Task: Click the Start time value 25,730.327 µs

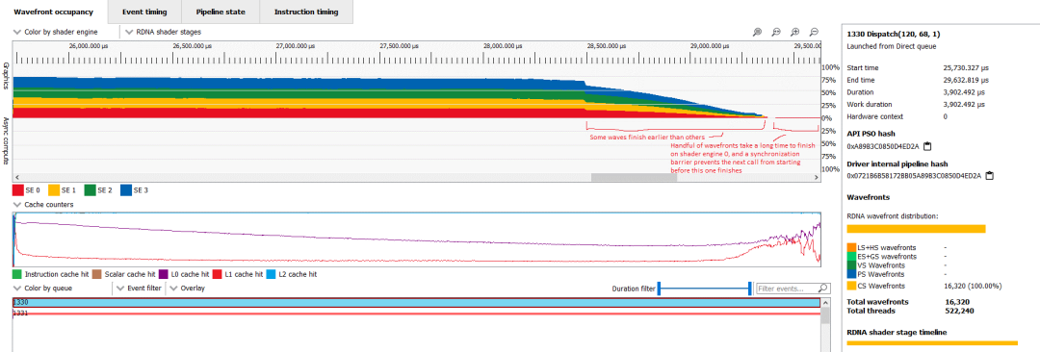Action: coord(966,67)
